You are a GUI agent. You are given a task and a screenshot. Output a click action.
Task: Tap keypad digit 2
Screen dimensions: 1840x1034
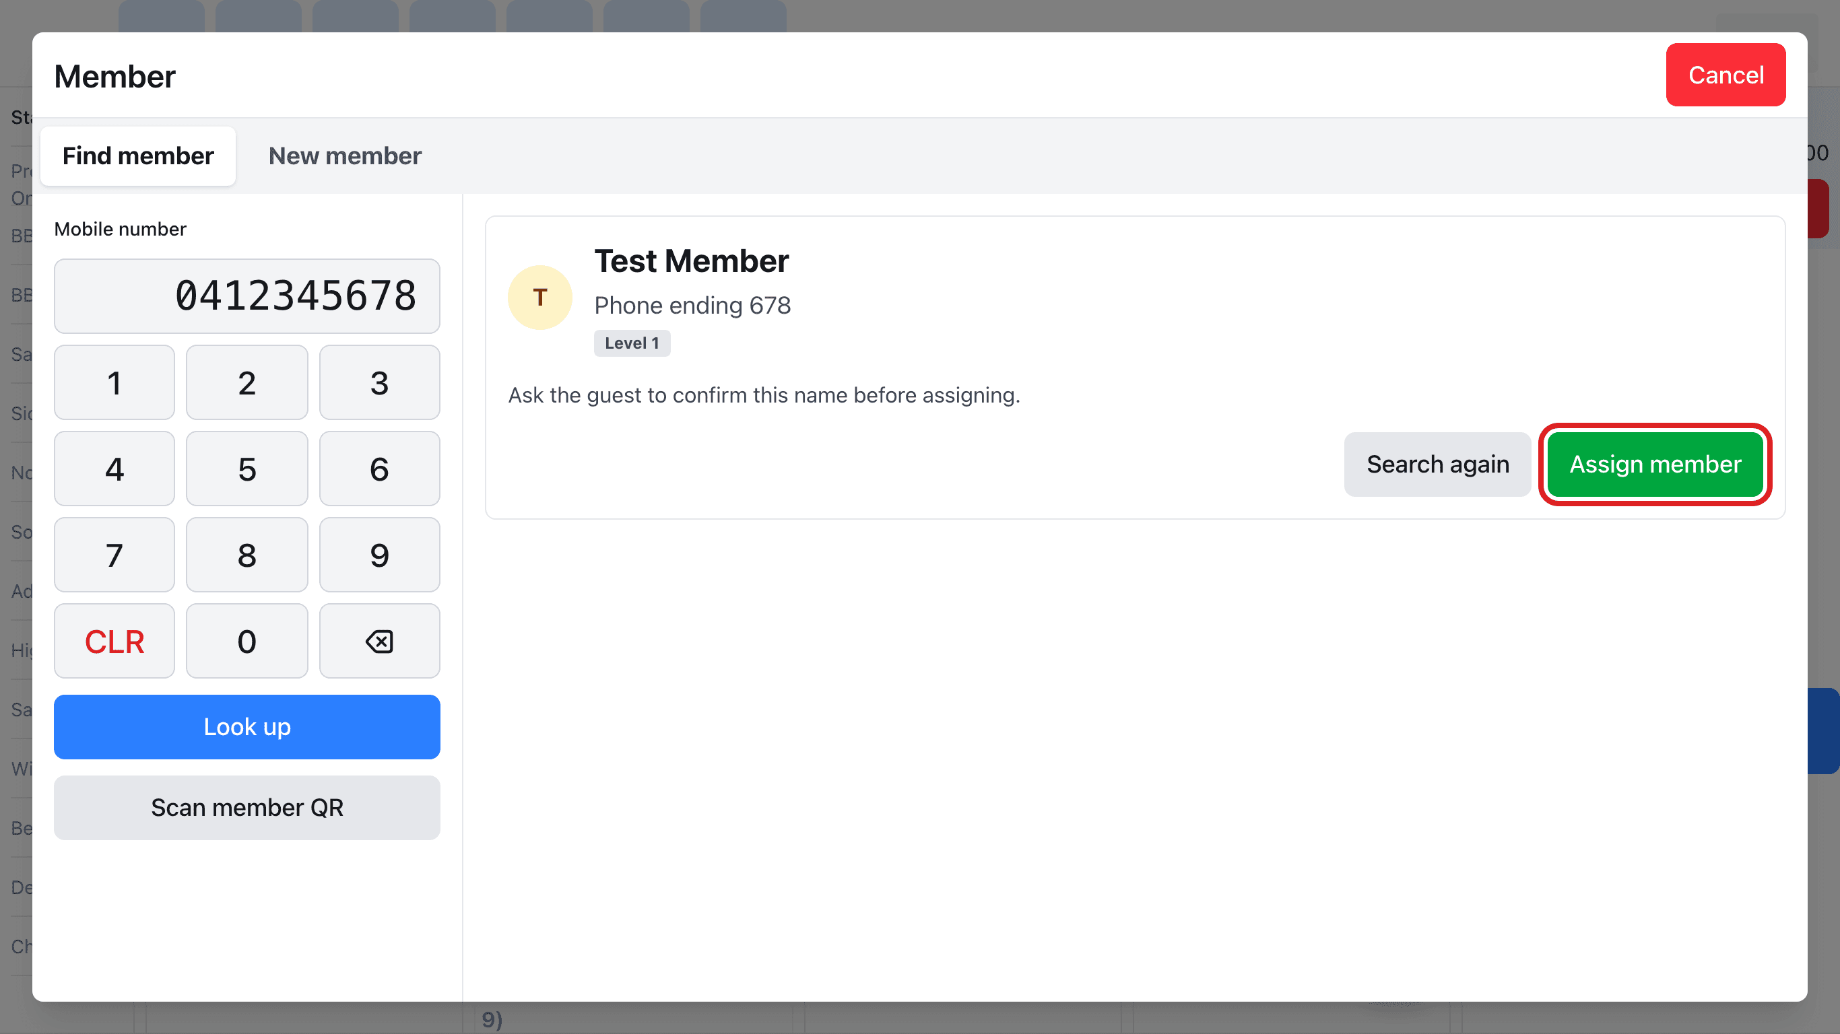click(x=247, y=382)
